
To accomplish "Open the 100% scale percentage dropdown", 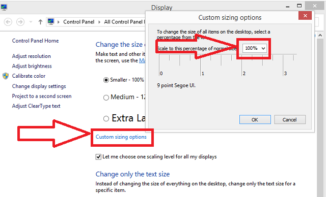I will pos(255,48).
